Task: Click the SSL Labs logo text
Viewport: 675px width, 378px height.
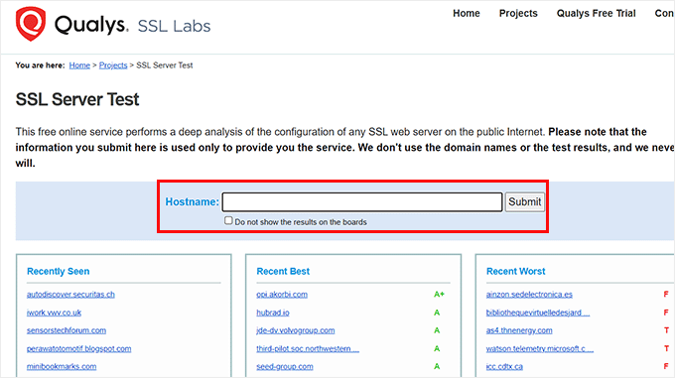Action: [174, 26]
